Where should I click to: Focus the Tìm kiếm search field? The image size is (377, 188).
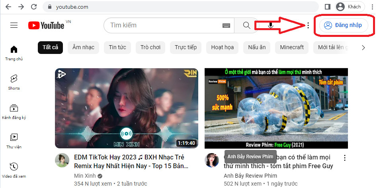[166, 25]
